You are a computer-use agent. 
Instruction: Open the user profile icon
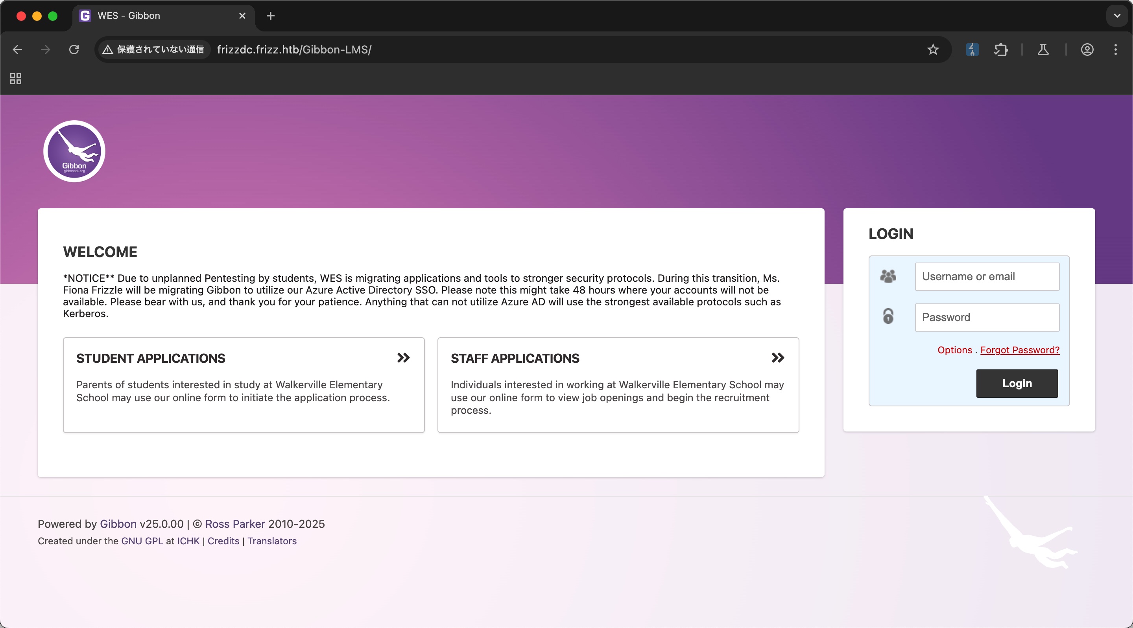(1087, 50)
